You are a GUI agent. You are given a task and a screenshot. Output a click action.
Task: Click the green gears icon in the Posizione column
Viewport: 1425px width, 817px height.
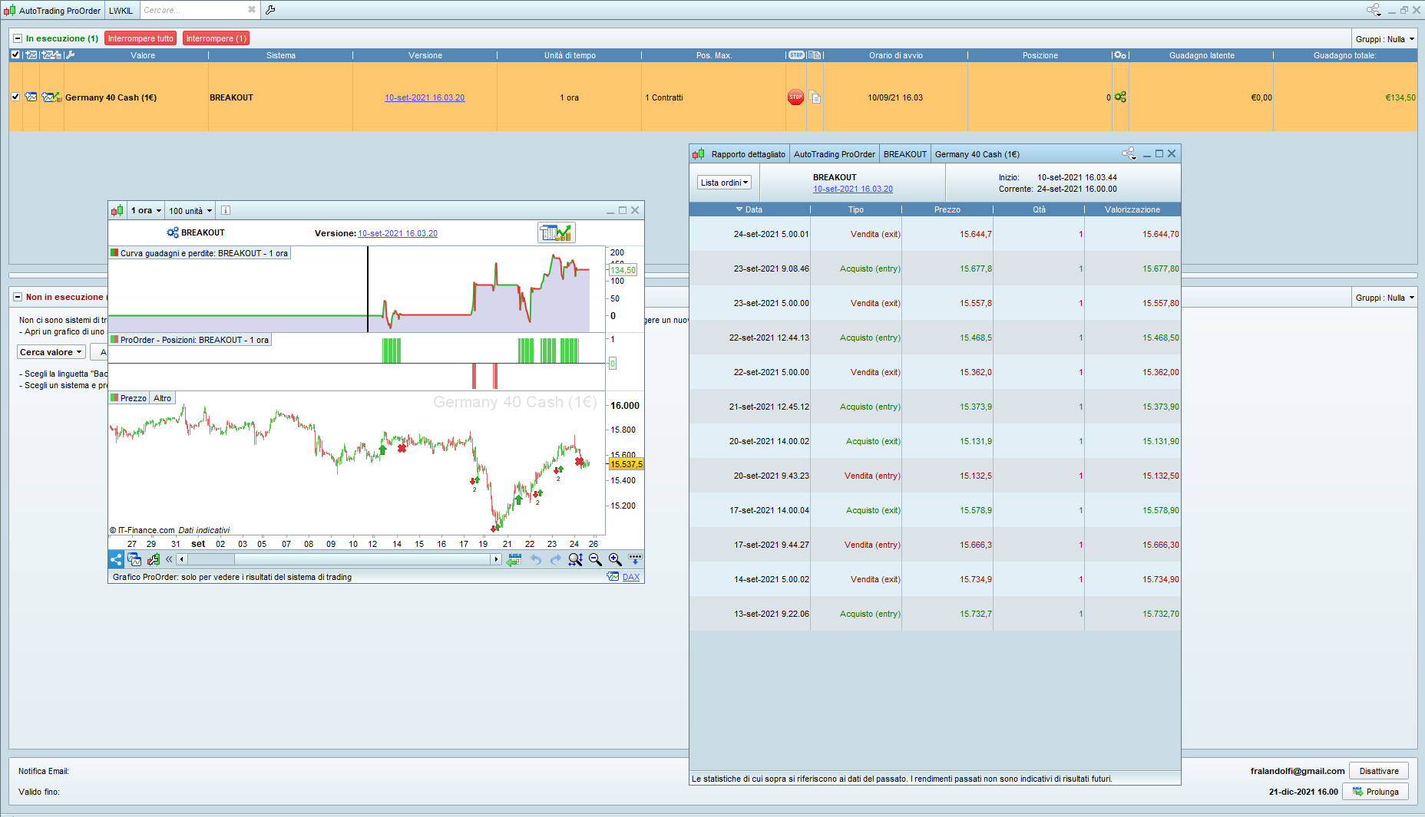click(x=1120, y=97)
